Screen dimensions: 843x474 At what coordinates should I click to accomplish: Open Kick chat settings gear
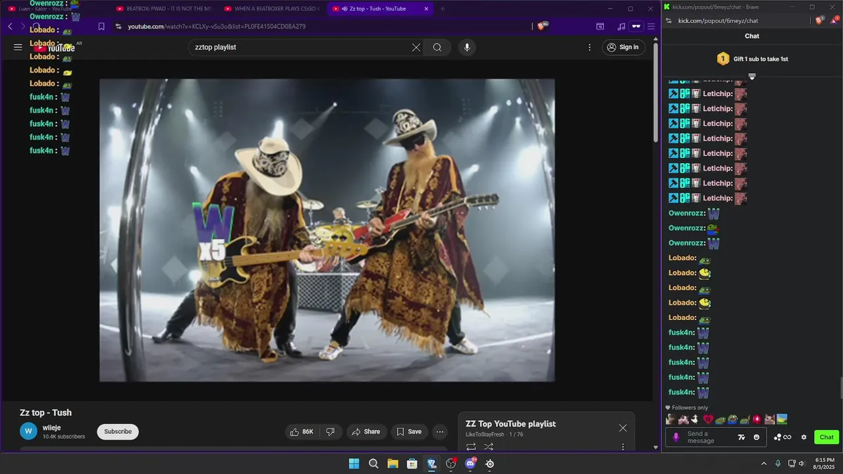click(803, 437)
